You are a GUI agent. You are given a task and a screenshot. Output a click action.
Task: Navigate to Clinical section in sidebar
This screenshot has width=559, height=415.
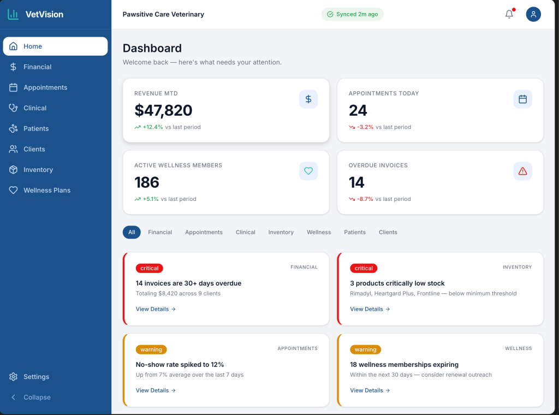[x=35, y=108]
